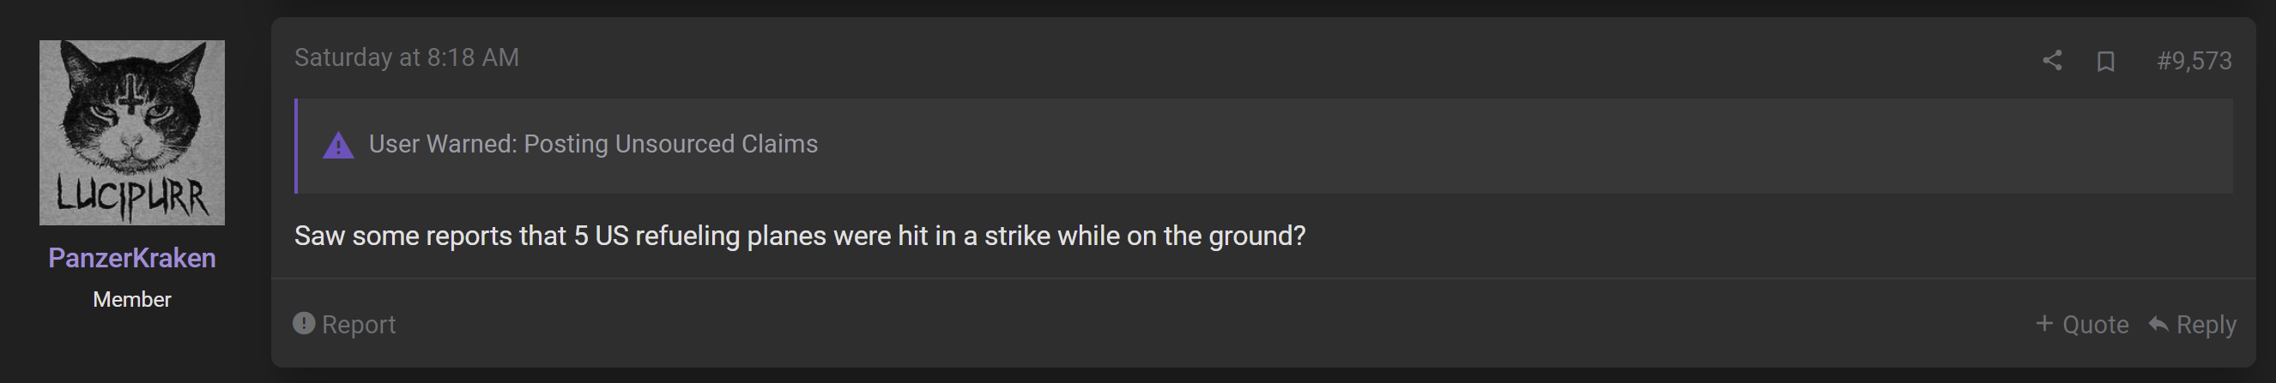
Task: Click the post text about refueling planes
Action: pyautogui.click(x=800, y=236)
